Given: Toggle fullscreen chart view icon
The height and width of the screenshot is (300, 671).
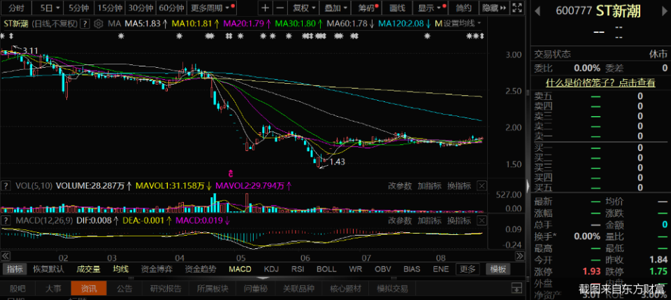Looking at the screenshot, I should [517, 7].
